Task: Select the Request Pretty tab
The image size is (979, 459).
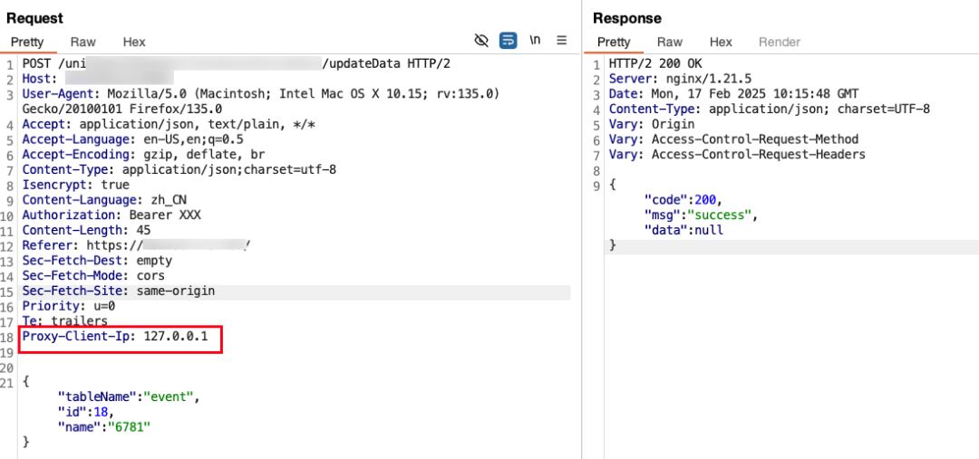Action: tap(27, 42)
